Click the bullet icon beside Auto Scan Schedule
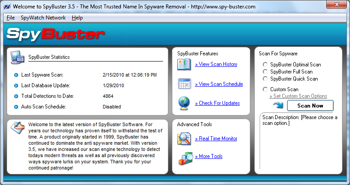Image resolution: width=350 pixels, height=185 pixels. pos(16,107)
